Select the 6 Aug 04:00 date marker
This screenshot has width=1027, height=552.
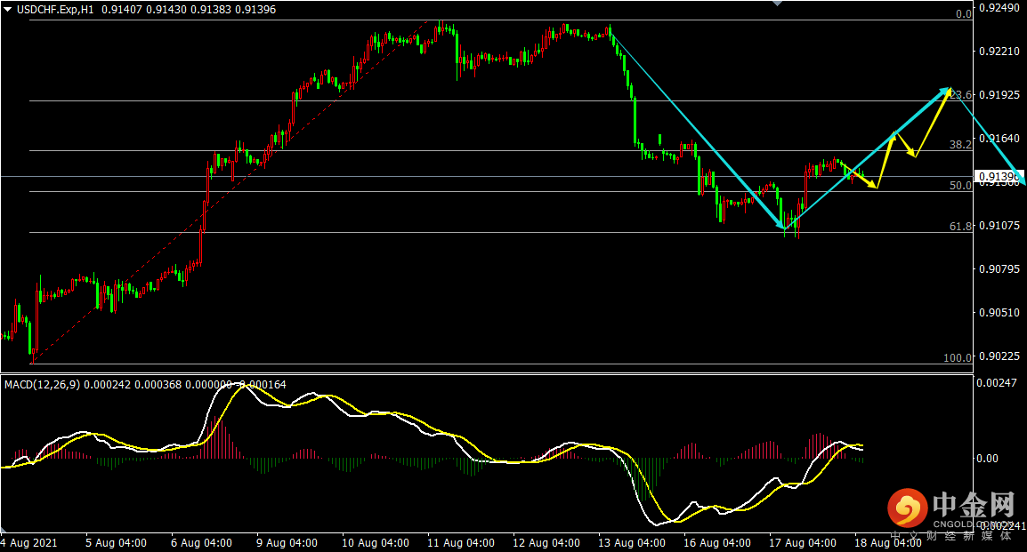click(x=202, y=542)
